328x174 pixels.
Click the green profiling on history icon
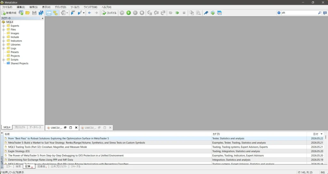coord(177,13)
